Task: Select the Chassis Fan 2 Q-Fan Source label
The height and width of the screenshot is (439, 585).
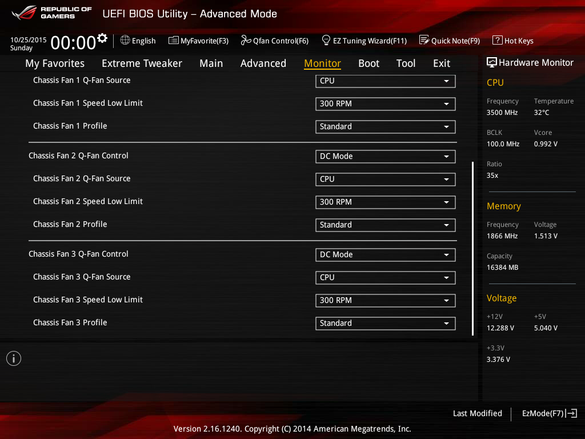Action: tap(82, 178)
